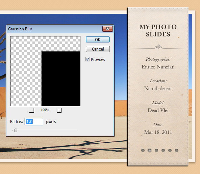Click the 100% zoom level label
This screenshot has width=200, height=174.
[45, 110]
